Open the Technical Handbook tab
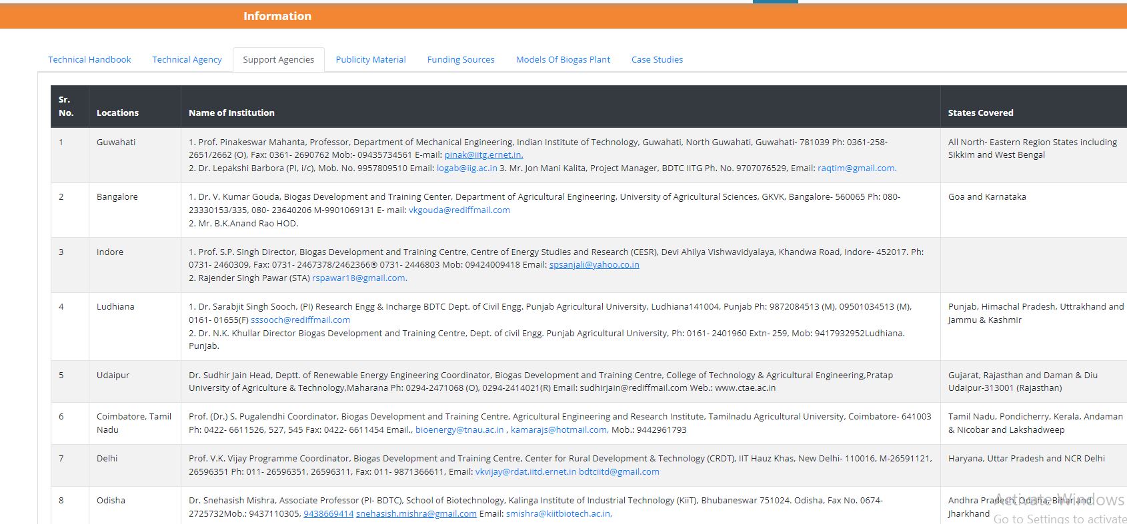This screenshot has height=524, width=1127. pyautogui.click(x=89, y=59)
